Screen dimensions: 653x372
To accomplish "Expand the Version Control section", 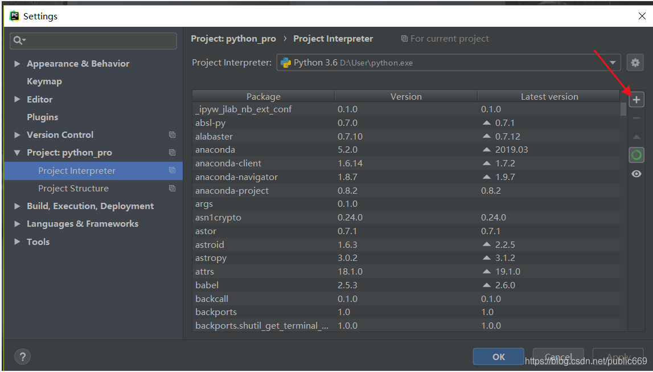I will tap(17, 134).
